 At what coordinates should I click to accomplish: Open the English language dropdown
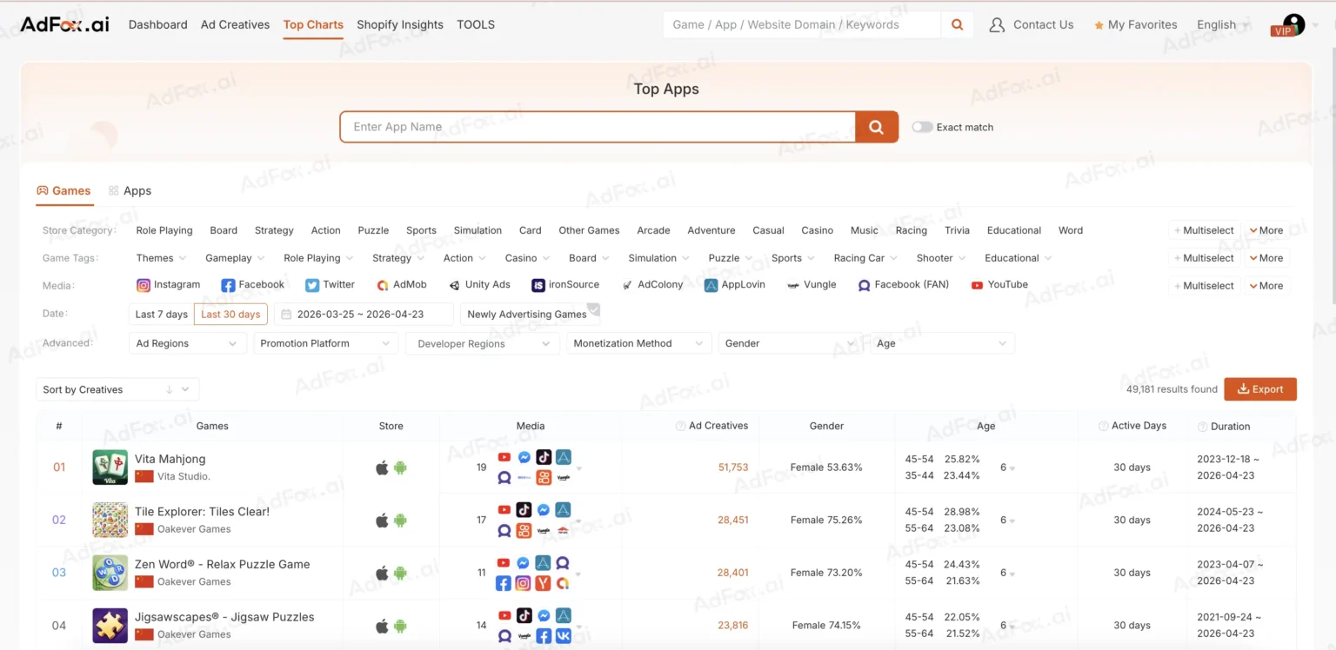coord(1221,24)
